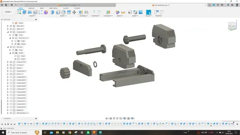240x135 pixels.
Task: Collapse the End Cap:1 component
Action: [8, 47]
